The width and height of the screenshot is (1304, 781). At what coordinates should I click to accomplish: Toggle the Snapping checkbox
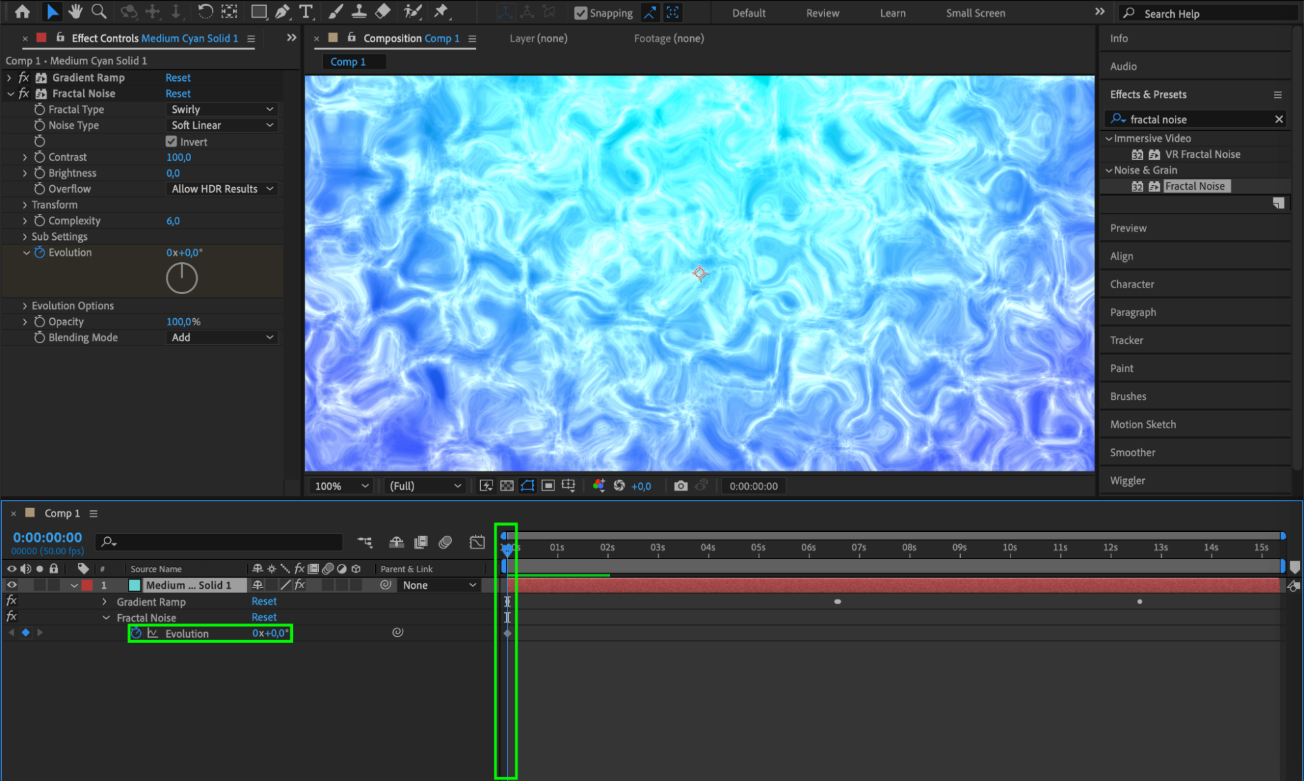tap(581, 13)
